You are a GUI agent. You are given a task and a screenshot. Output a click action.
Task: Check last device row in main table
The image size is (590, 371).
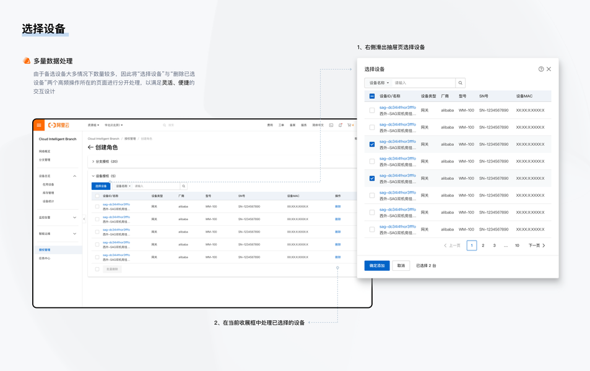(97, 257)
